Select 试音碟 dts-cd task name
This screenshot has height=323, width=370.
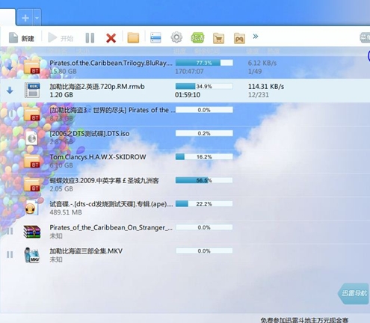pyautogui.click(x=111, y=204)
